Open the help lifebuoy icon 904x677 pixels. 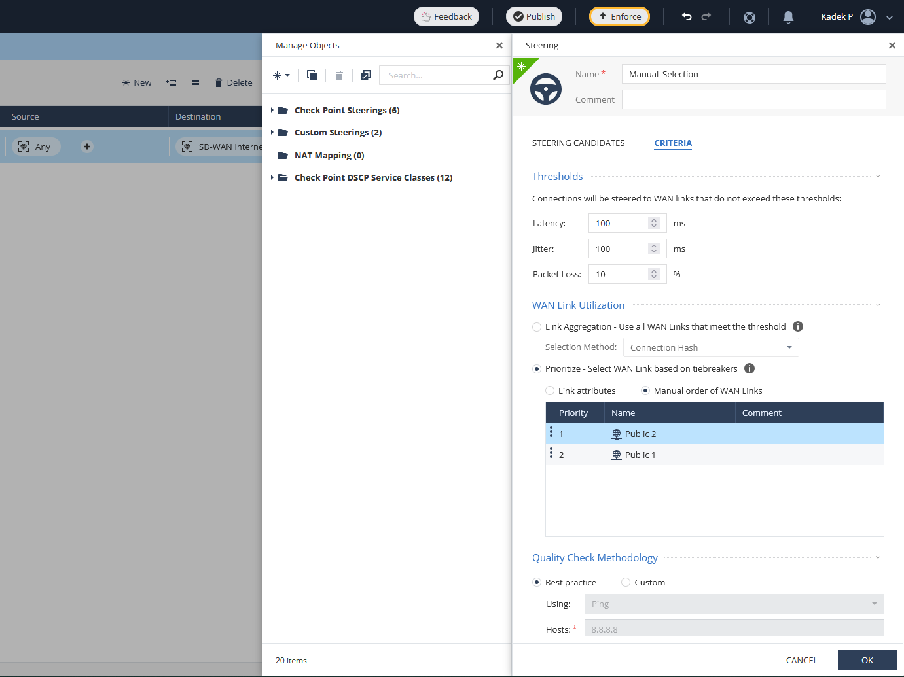[x=750, y=18]
